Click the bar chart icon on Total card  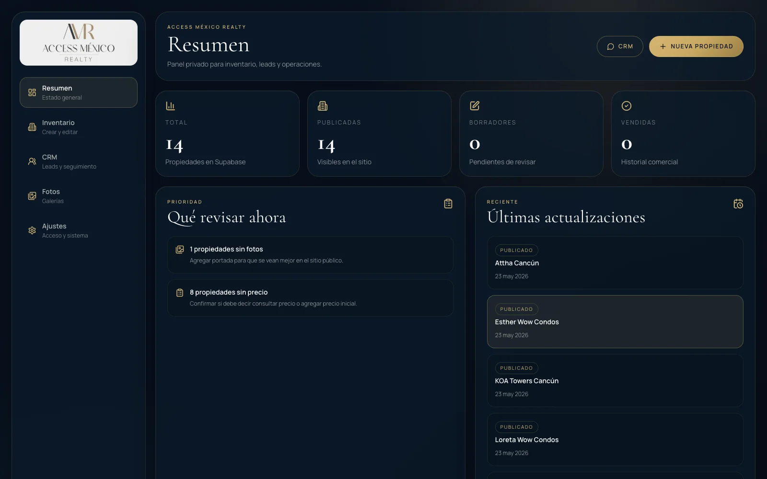171,106
